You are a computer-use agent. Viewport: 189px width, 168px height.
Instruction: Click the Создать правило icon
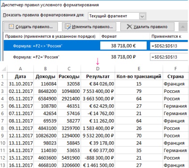11,27
